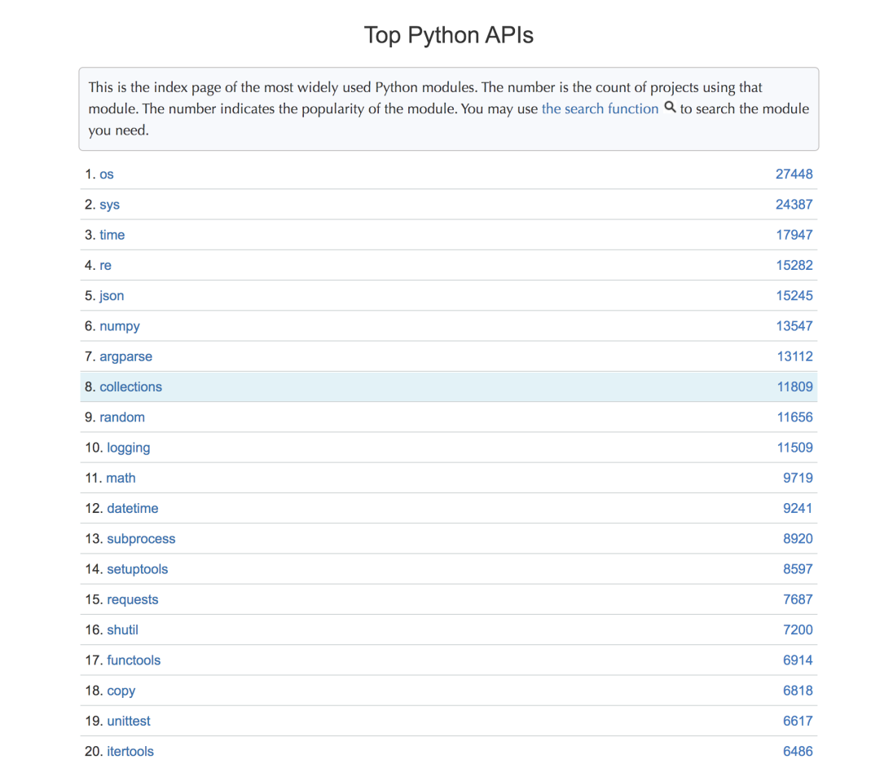Viewport: 880px width, 764px height.
Task: Open the time module page
Action: pyautogui.click(x=112, y=234)
